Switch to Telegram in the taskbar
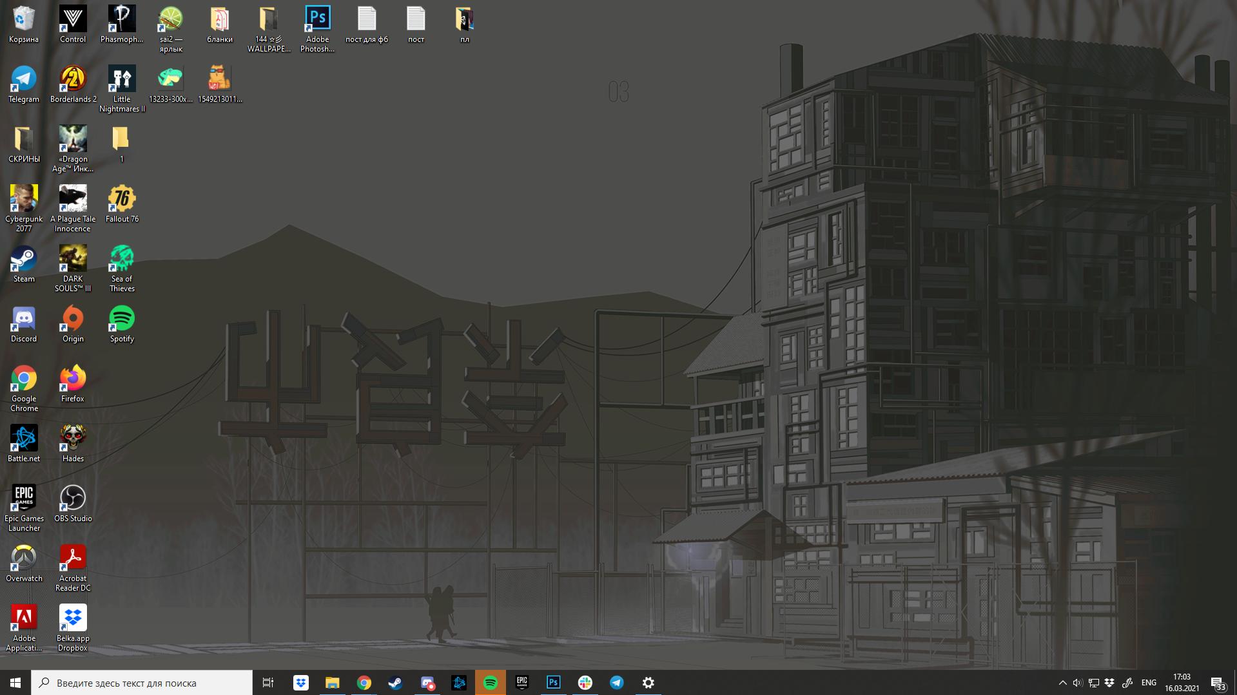This screenshot has height=695, width=1237. [x=617, y=683]
